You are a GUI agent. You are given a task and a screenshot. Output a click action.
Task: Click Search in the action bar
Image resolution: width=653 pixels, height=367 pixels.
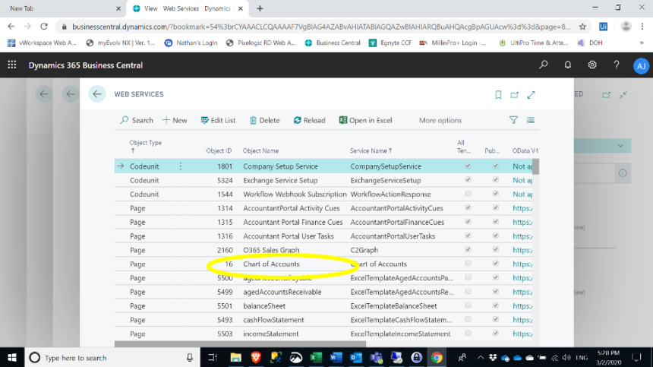point(137,120)
